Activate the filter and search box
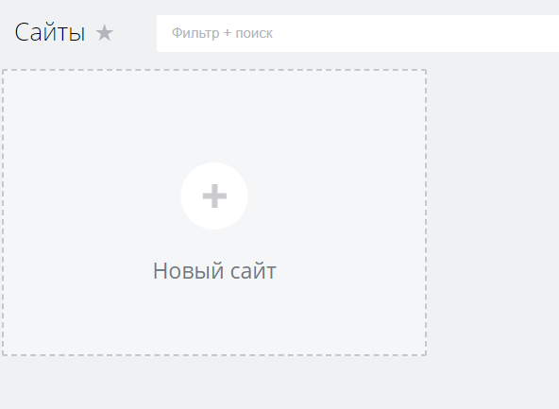Image resolution: width=559 pixels, height=409 pixels. [358, 33]
